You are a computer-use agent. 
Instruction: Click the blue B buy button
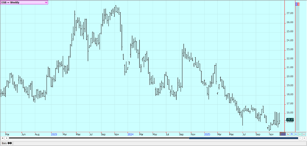[x=296, y=4]
